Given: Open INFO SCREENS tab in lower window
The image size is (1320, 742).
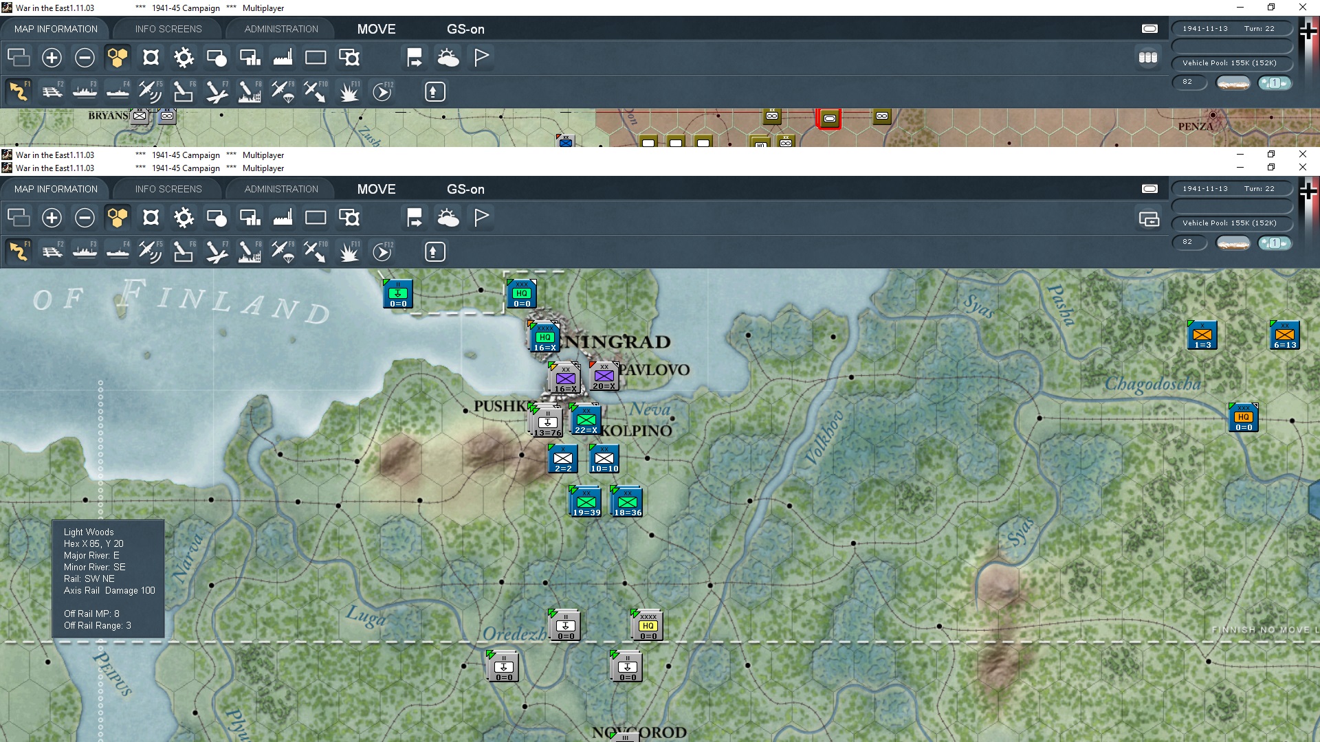Looking at the screenshot, I should click(x=168, y=189).
